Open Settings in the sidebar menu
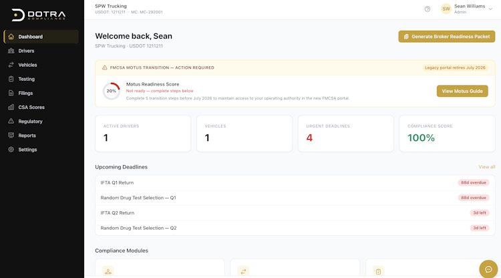The height and width of the screenshot is (278, 501). pyautogui.click(x=41, y=149)
